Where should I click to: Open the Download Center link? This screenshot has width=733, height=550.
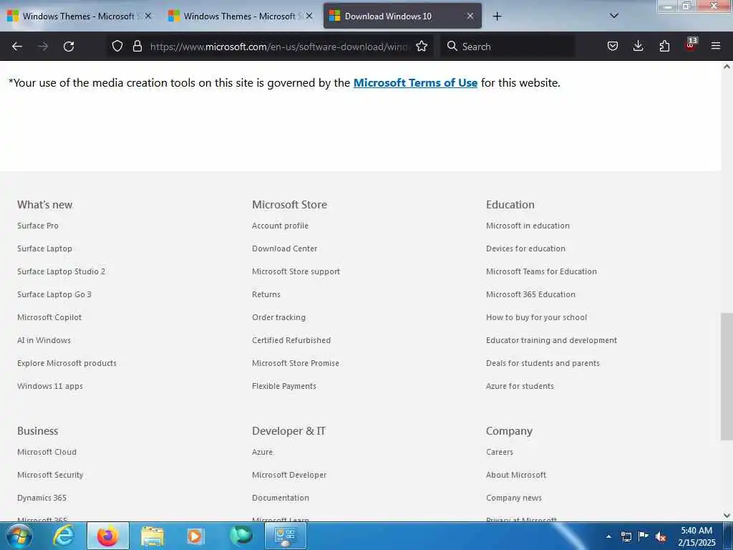284,249
